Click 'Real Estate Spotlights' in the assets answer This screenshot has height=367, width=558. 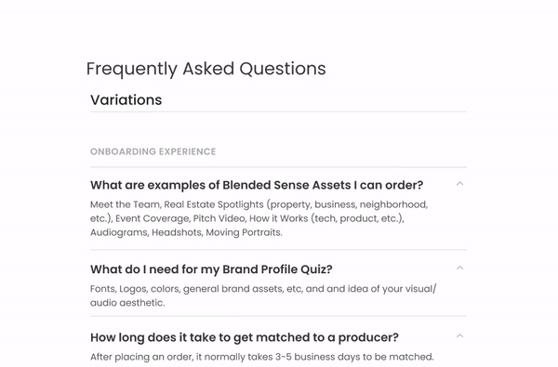(214, 204)
